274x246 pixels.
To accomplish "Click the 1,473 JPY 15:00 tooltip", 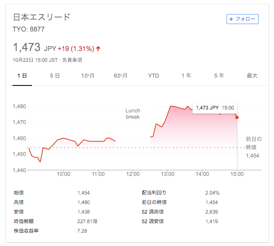I will 215,108.
